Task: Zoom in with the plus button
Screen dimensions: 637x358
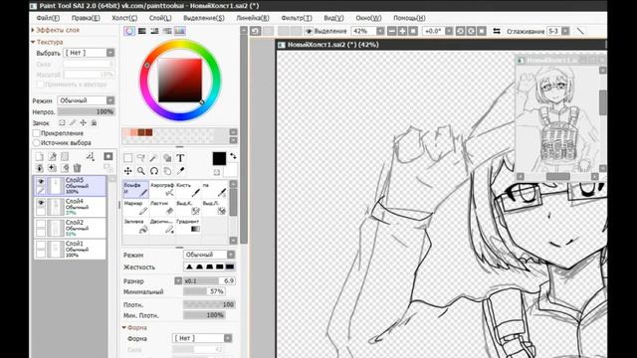Action: coord(402,31)
